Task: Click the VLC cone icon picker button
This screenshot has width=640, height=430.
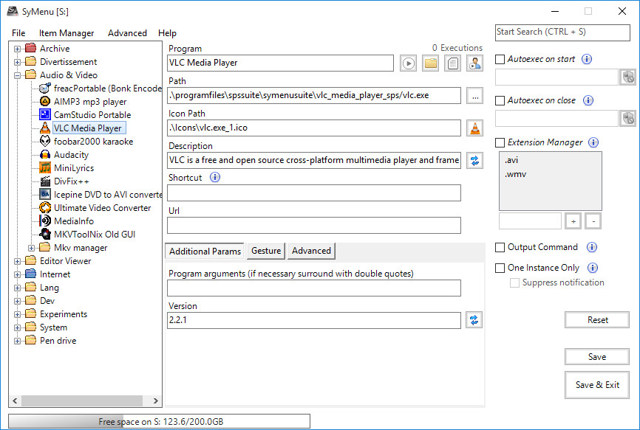Action: 474,128
